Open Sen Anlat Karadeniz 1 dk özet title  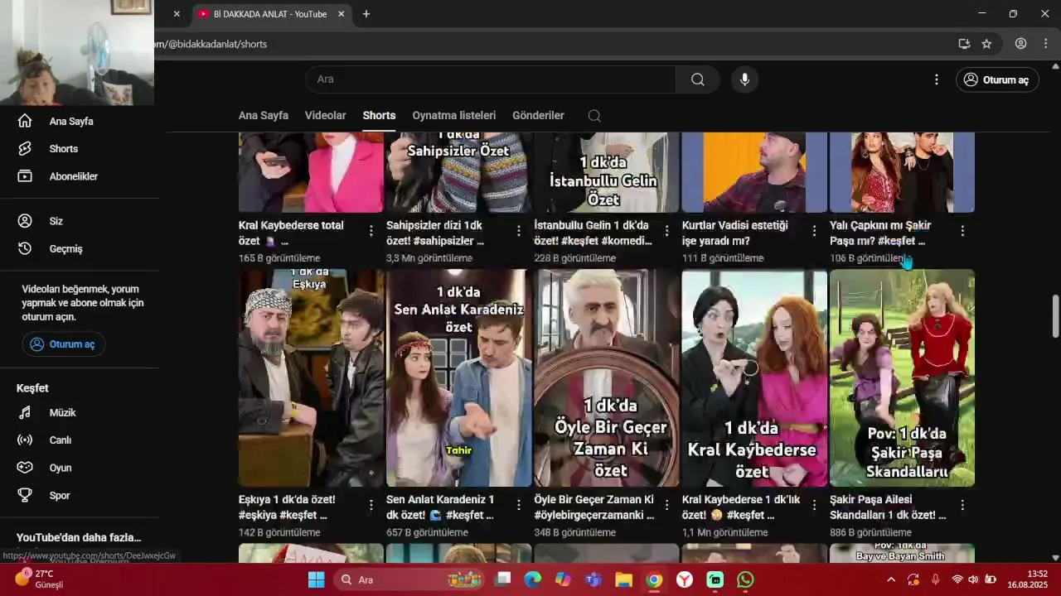point(440,507)
